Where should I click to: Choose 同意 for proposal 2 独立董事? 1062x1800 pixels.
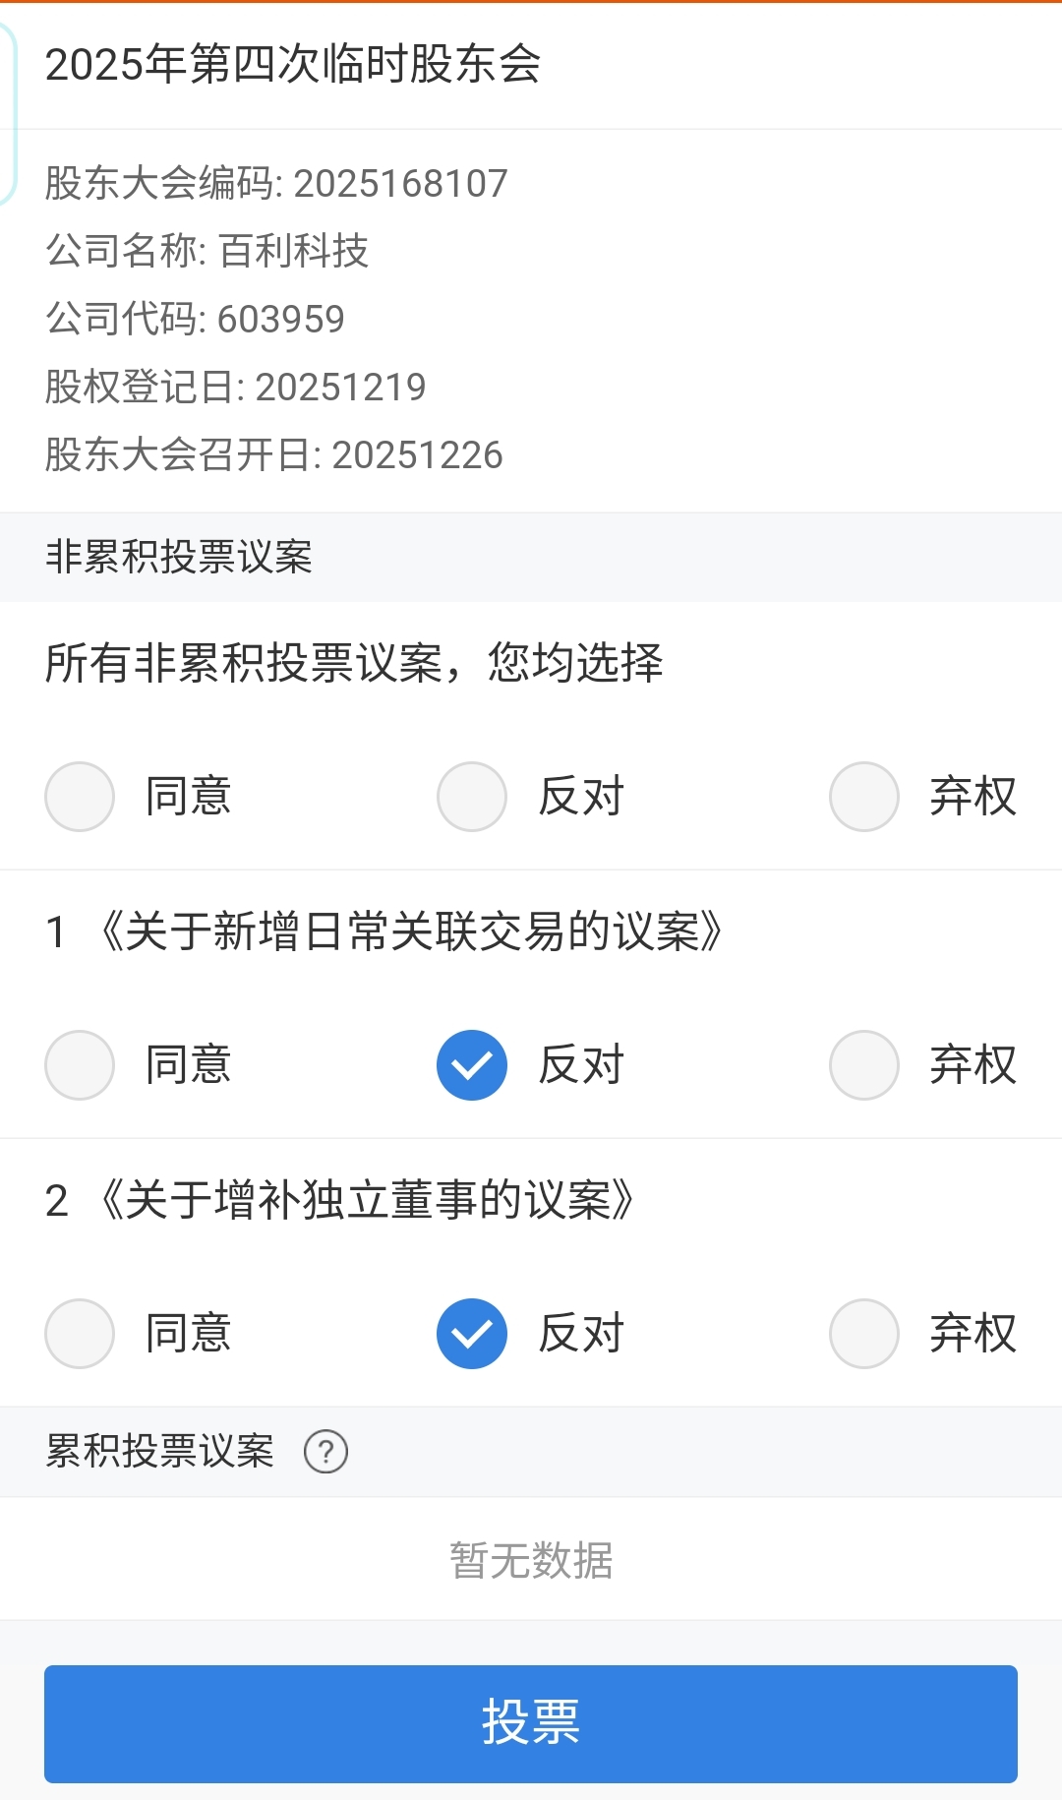[80, 1334]
